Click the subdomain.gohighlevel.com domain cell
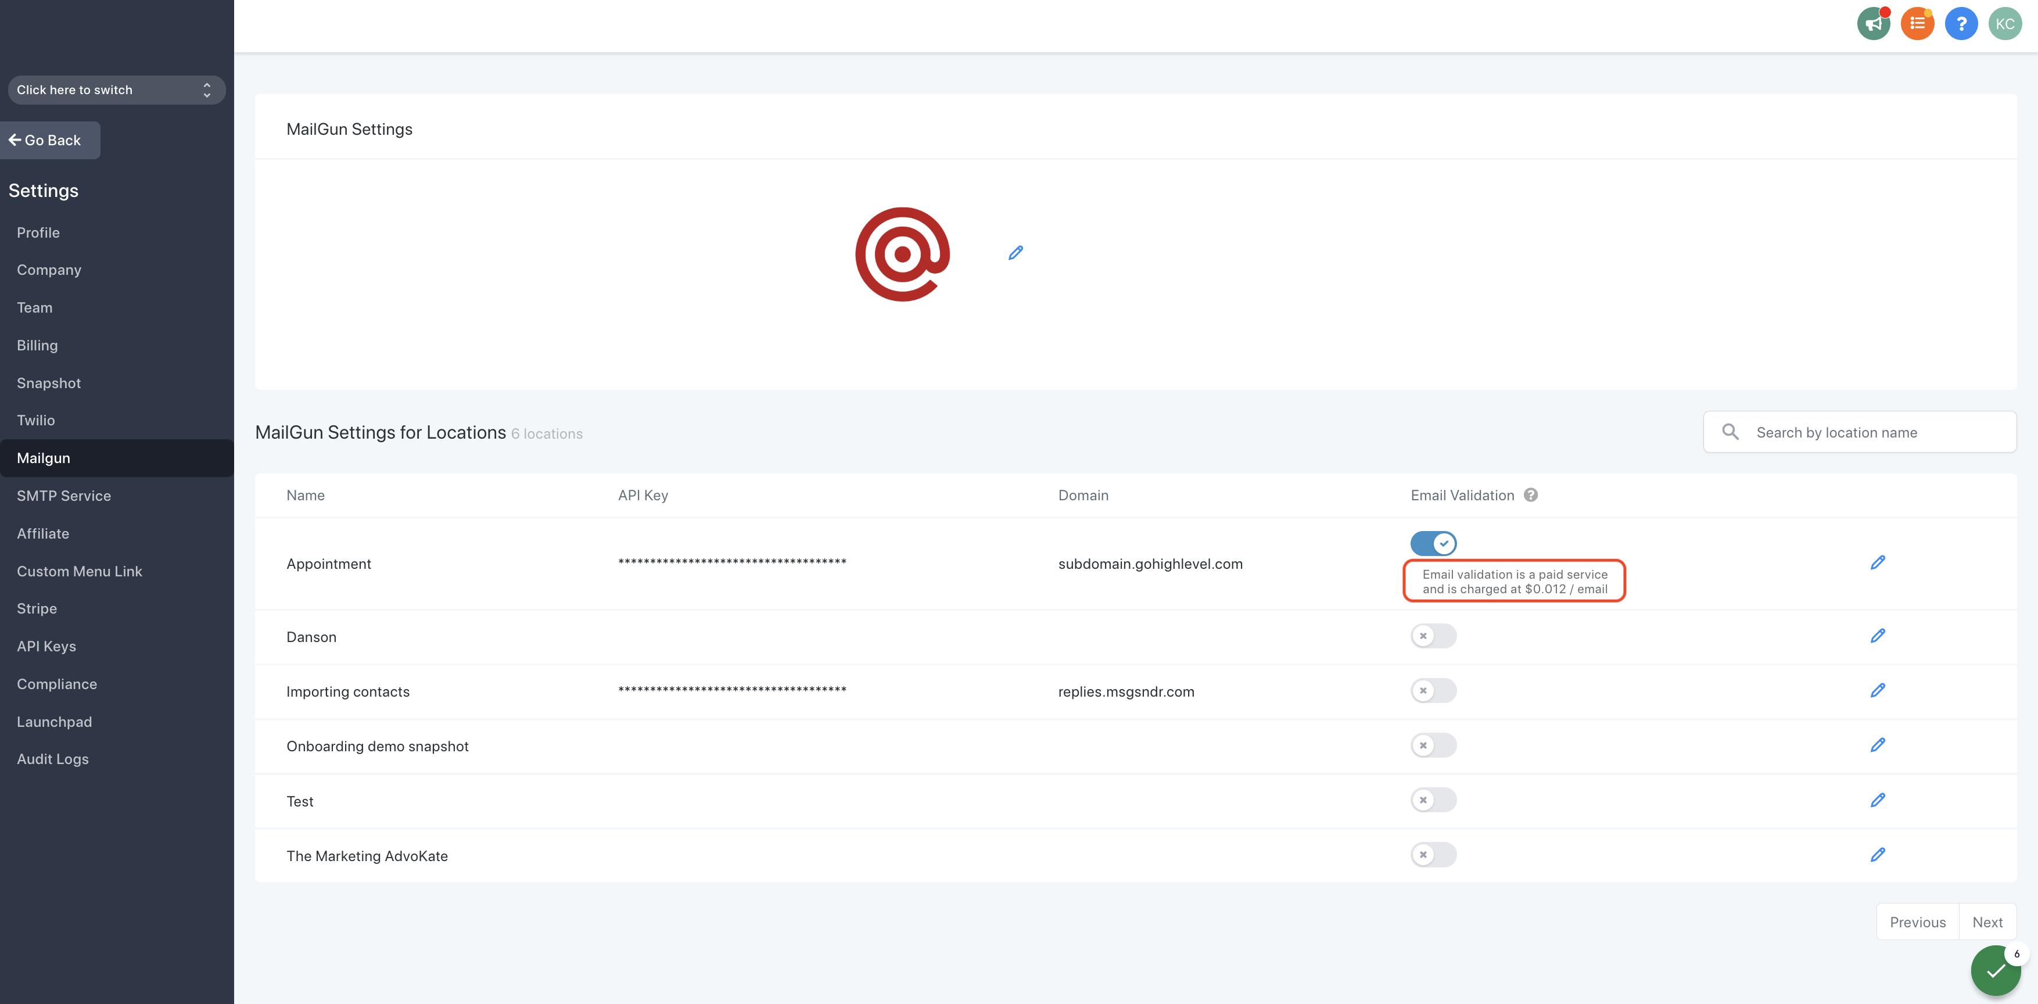Viewport: 2038px width, 1004px height. point(1150,564)
